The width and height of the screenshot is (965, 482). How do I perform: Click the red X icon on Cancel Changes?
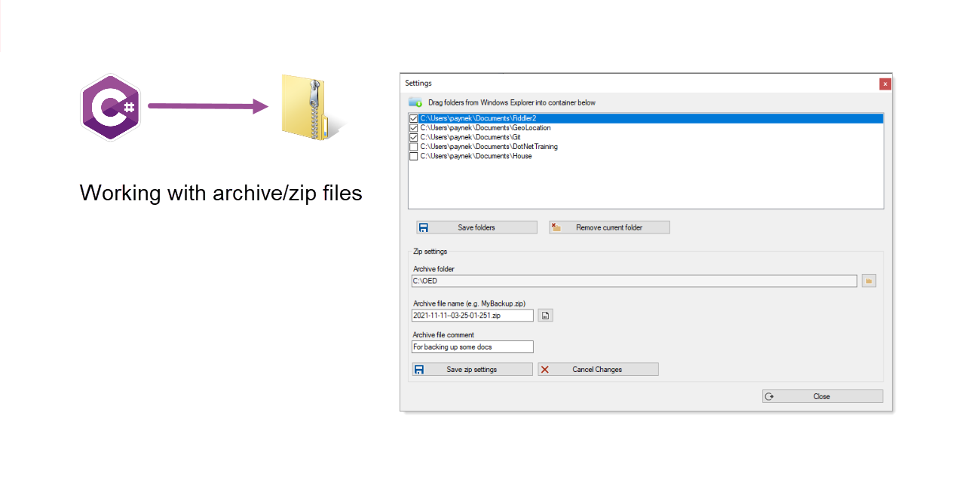tap(544, 369)
